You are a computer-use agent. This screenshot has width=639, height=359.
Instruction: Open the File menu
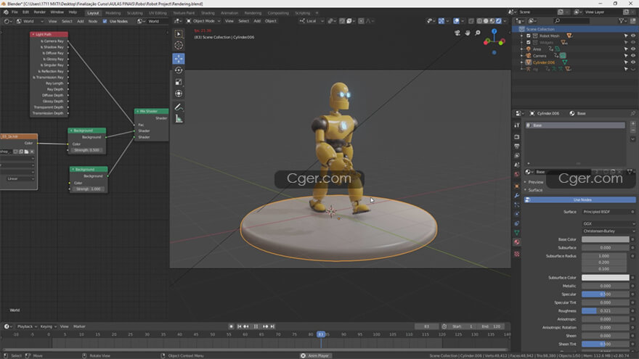15,12
